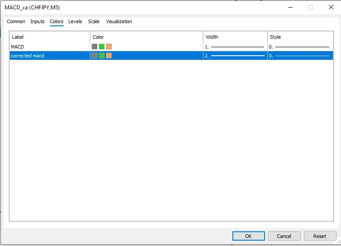The width and height of the screenshot is (341, 246).
Task: Switch to the Common tab
Action: coord(16,21)
